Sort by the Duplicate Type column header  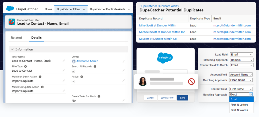point(200,18)
